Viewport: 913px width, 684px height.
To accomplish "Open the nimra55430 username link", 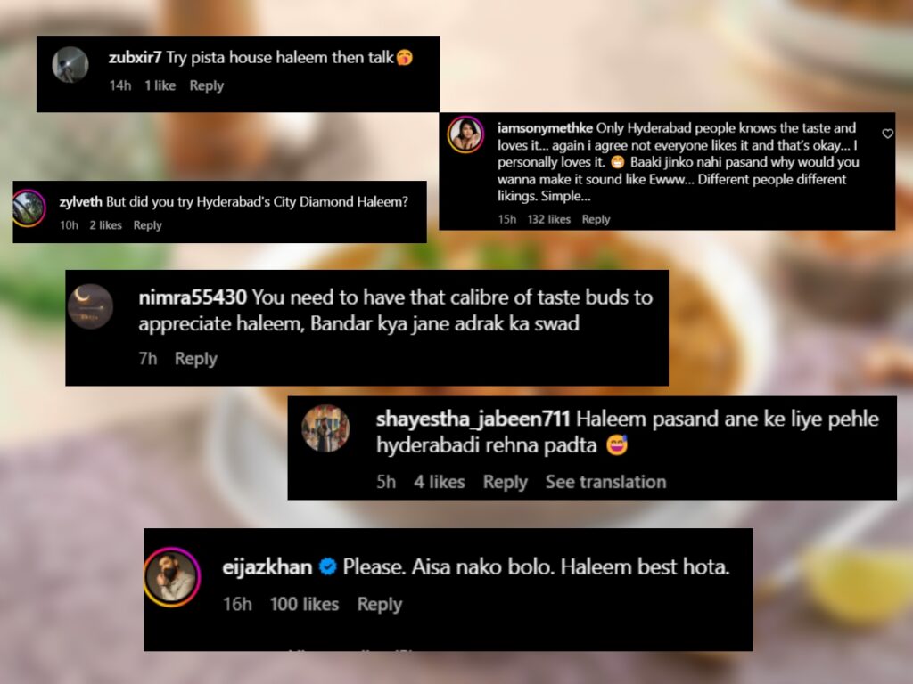I will [193, 297].
